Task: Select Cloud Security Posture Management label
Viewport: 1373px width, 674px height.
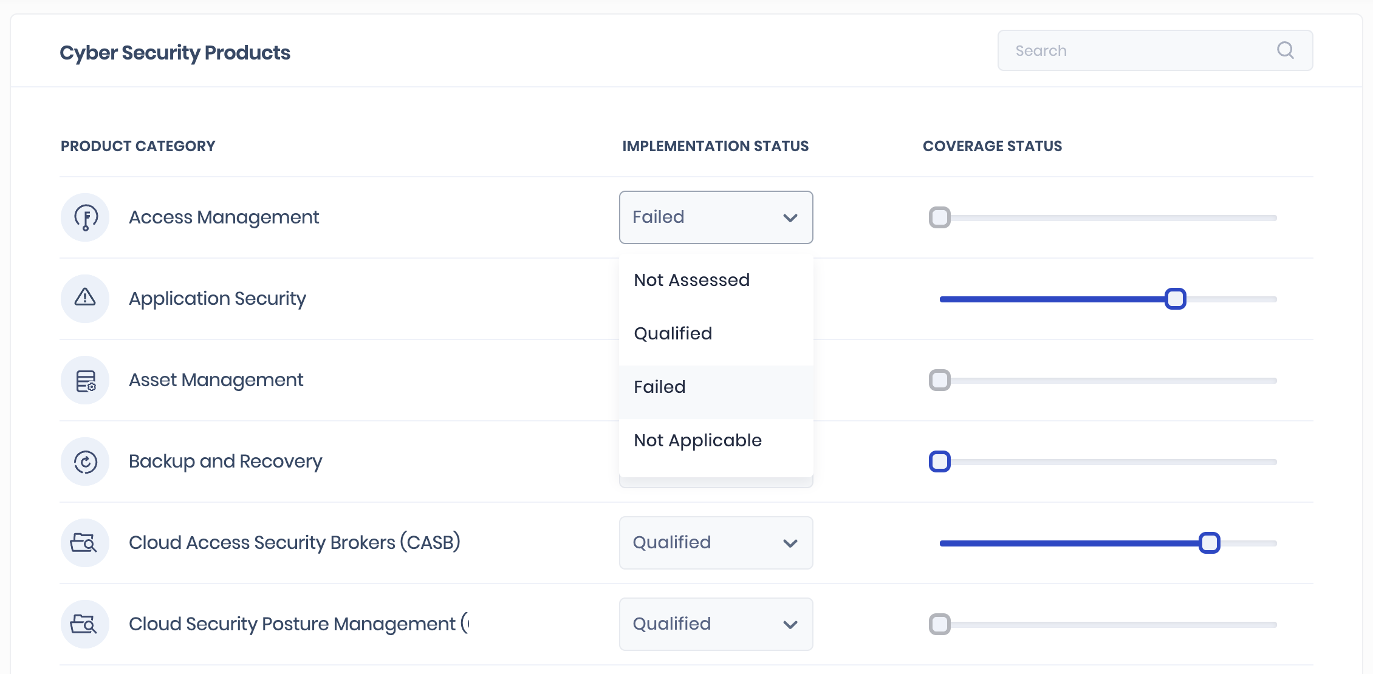Action: [x=299, y=624]
